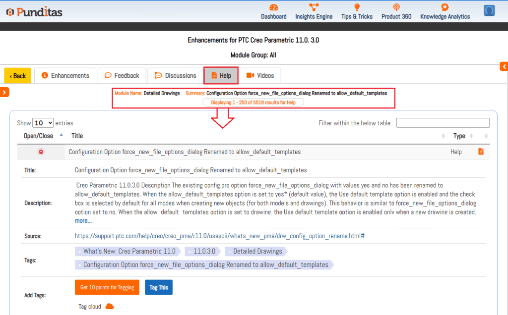
Task: Open the Tips & Tricks lightbulb icon
Action: point(357,7)
